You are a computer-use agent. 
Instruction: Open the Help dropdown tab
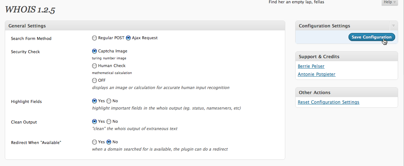(390, 2)
